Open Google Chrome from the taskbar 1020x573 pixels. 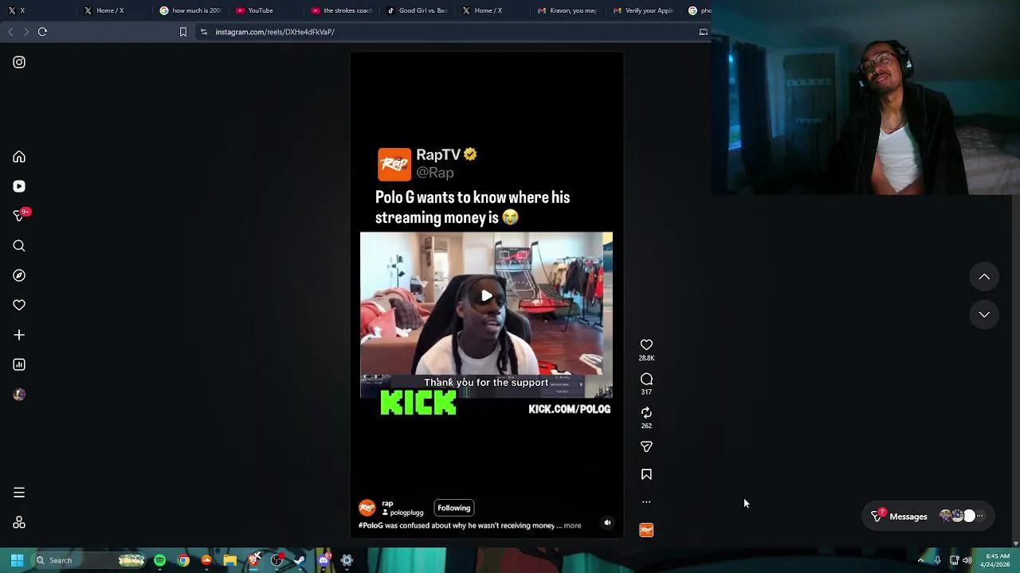pos(183,560)
